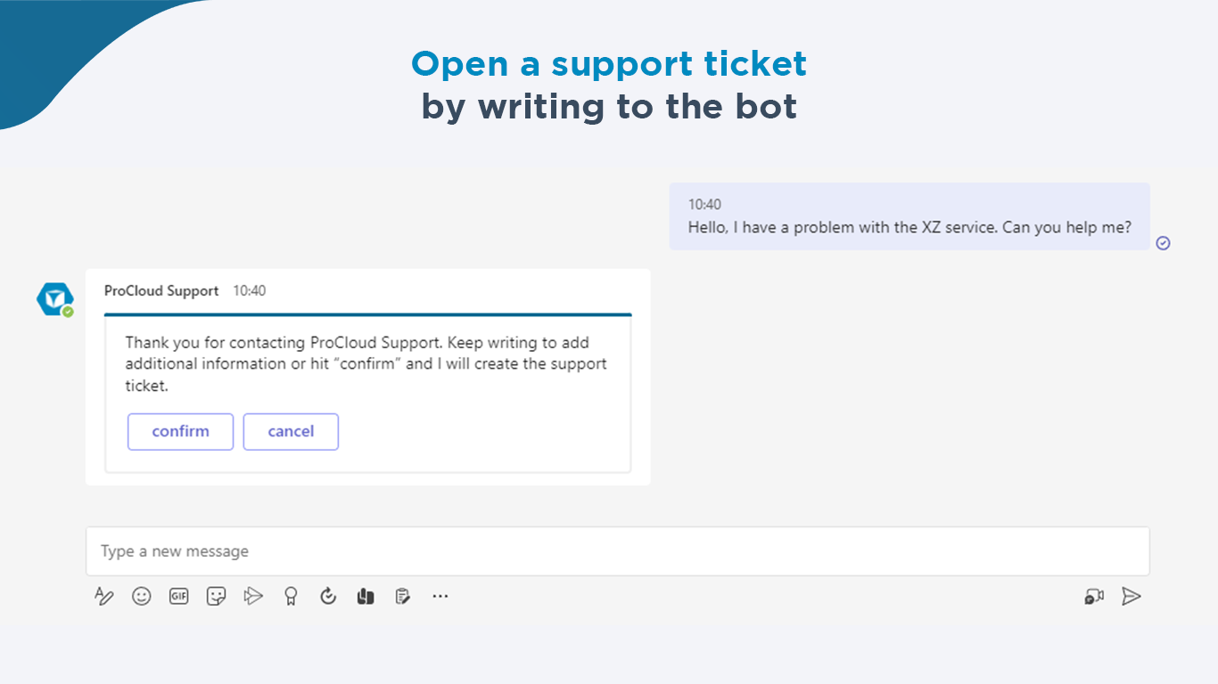Click the ProCloud Support sender name
Image resolution: width=1218 pixels, height=684 pixels.
pos(161,291)
